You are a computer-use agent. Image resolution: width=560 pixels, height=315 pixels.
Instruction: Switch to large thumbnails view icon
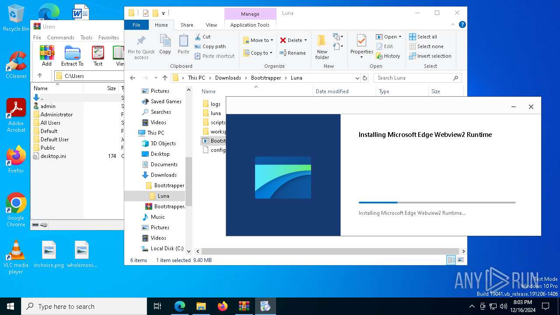pos(460,260)
